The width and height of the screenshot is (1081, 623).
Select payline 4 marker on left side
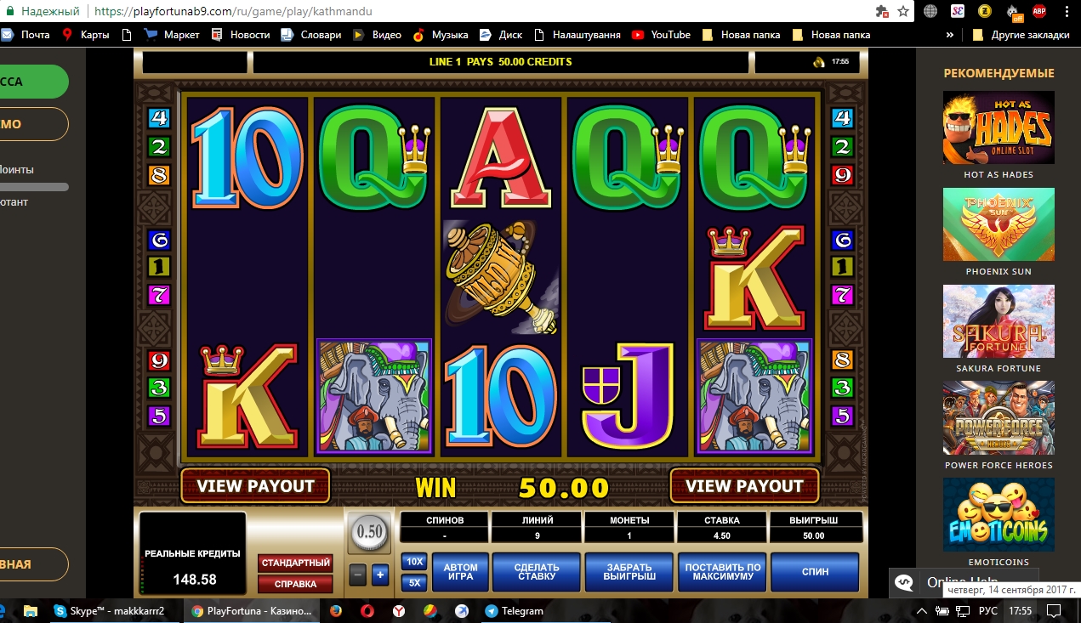tap(159, 118)
